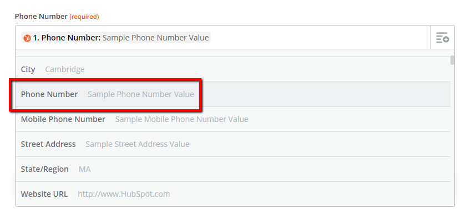Click the HubSpot icon in the field pill
This screenshot has height=214, width=466.
coord(27,38)
